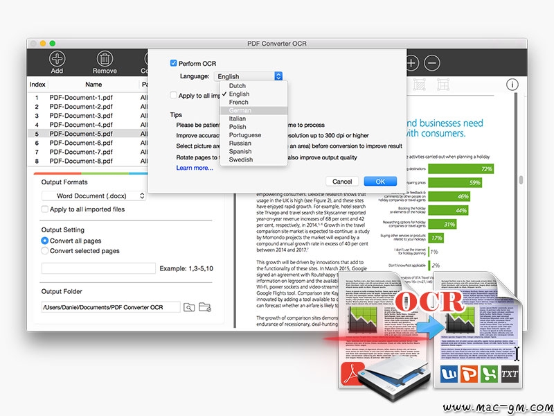Open the Learn more... link
This screenshot has width=554, height=416.
tap(195, 168)
